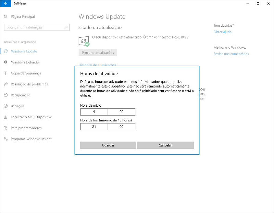Open Para programadores settings

(26, 128)
